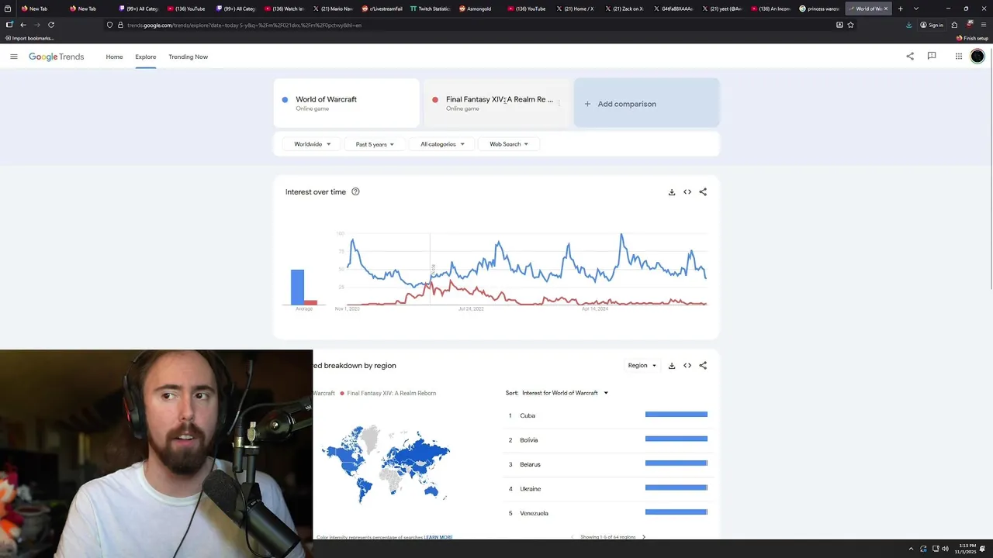Edit the Final Fantasy XIV search term
Screen dimensions: 993x558
[x=496, y=103]
